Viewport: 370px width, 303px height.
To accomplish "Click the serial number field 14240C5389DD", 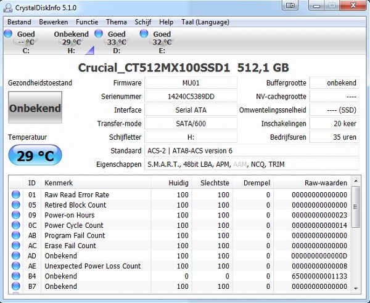I will click(x=191, y=97).
